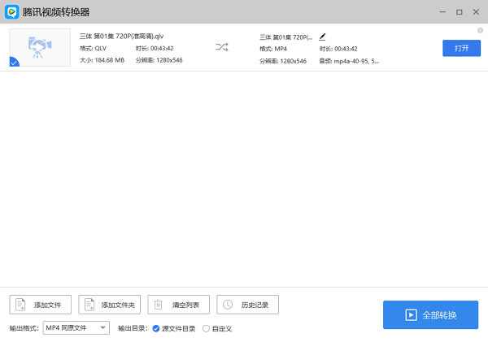This screenshot has width=488, height=342.
Task: Select the 源文件目录 output directory radio option
Action: [x=156, y=328]
